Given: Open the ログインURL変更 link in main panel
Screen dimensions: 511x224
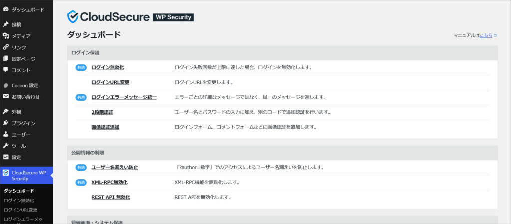Looking at the screenshot, I should point(110,82).
